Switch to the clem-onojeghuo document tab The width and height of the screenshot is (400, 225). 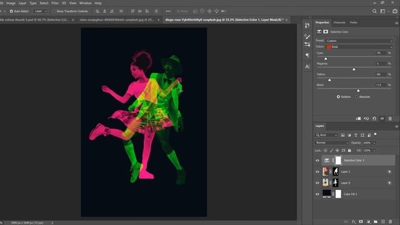click(x=117, y=19)
